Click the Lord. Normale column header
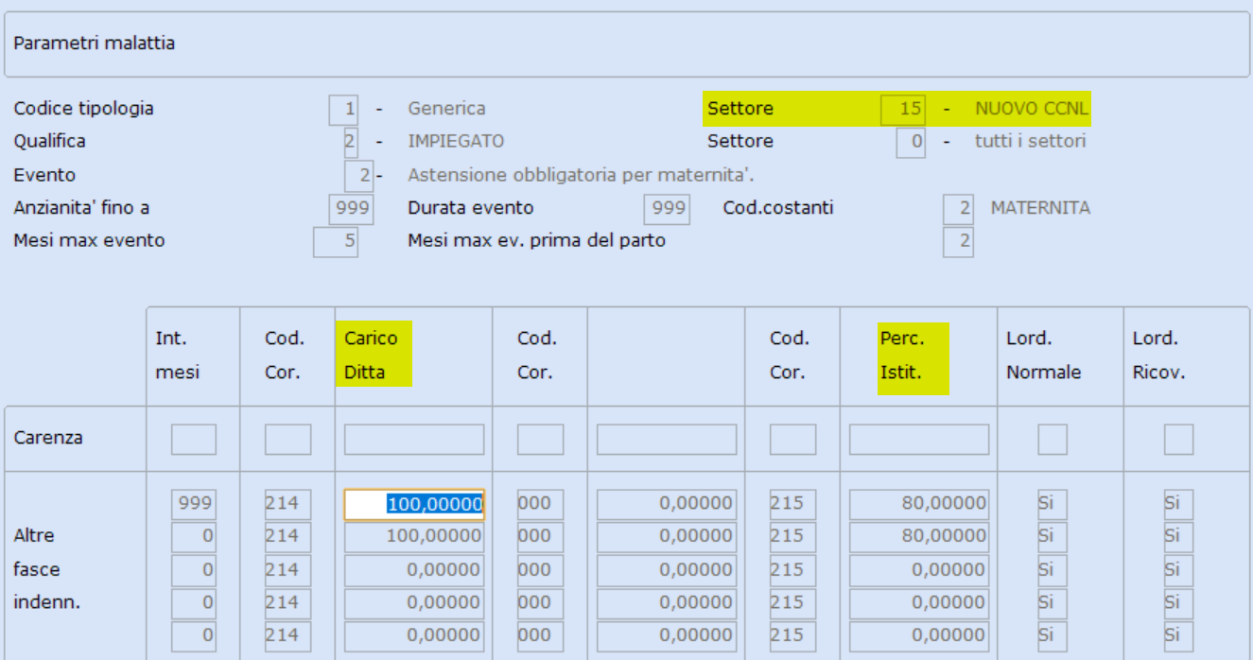The image size is (1253, 660). pyautogui.click(x=1044, y=356)
